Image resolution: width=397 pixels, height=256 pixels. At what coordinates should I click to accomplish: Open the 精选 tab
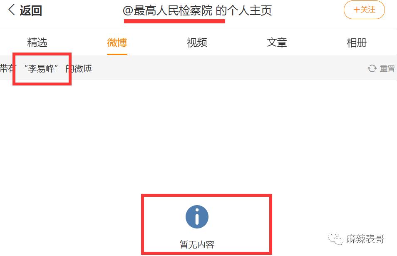37,43
